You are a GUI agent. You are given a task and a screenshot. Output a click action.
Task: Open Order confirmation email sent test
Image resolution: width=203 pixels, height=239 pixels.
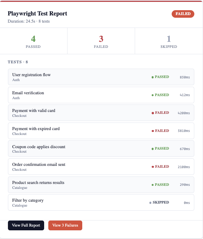point(101,167)
